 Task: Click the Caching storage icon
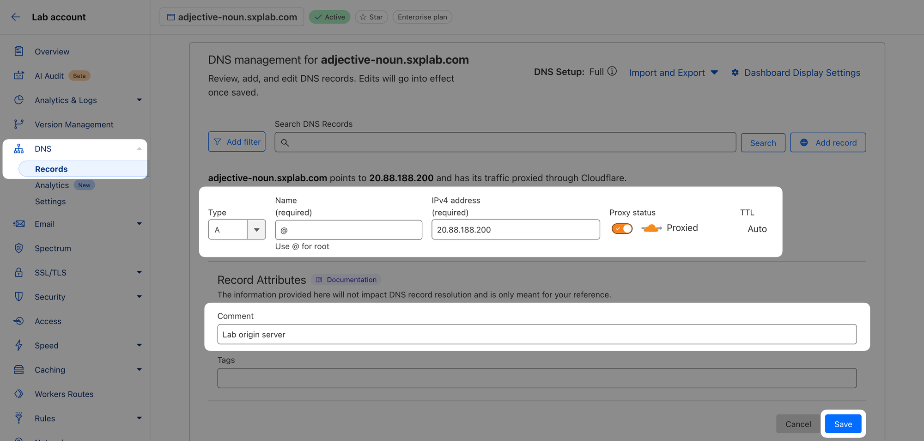[x=18, y=369]
